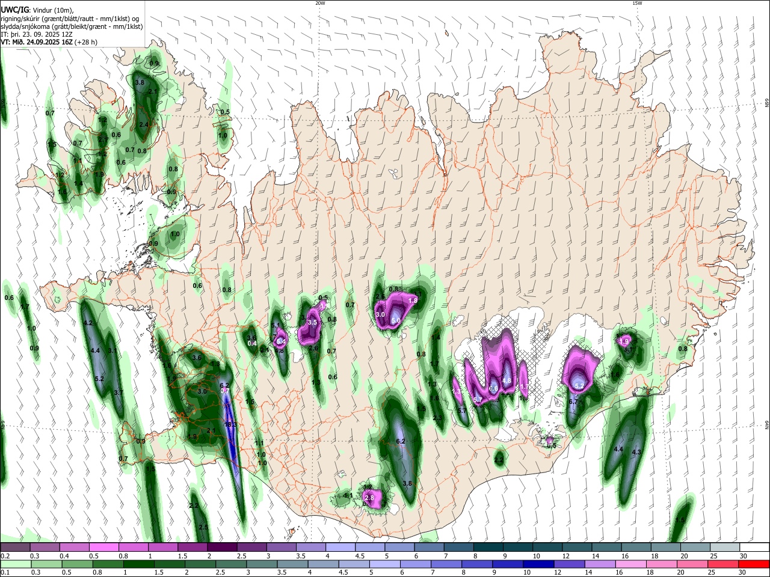Select the 4.3 rain value off the southeast coast
Image resolution: width=770 pixels, height=577 pixels.
point(637,451)
